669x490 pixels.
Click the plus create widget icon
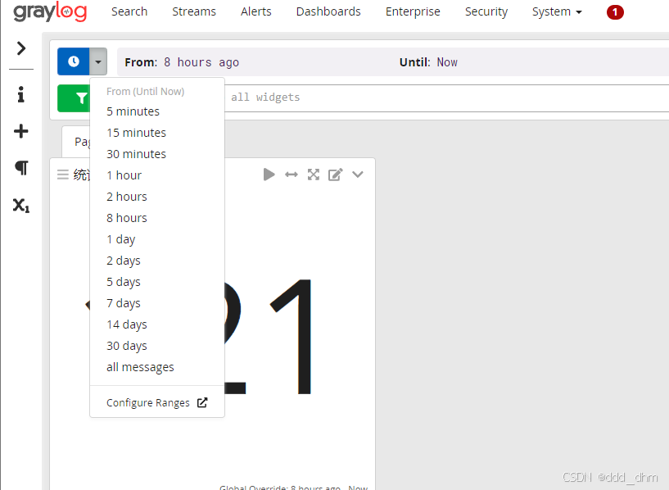[21, 131]
